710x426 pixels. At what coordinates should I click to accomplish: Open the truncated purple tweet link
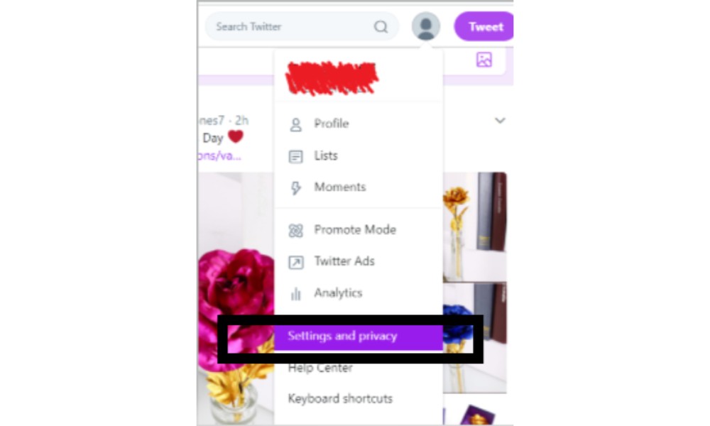(x=219, y=156)
